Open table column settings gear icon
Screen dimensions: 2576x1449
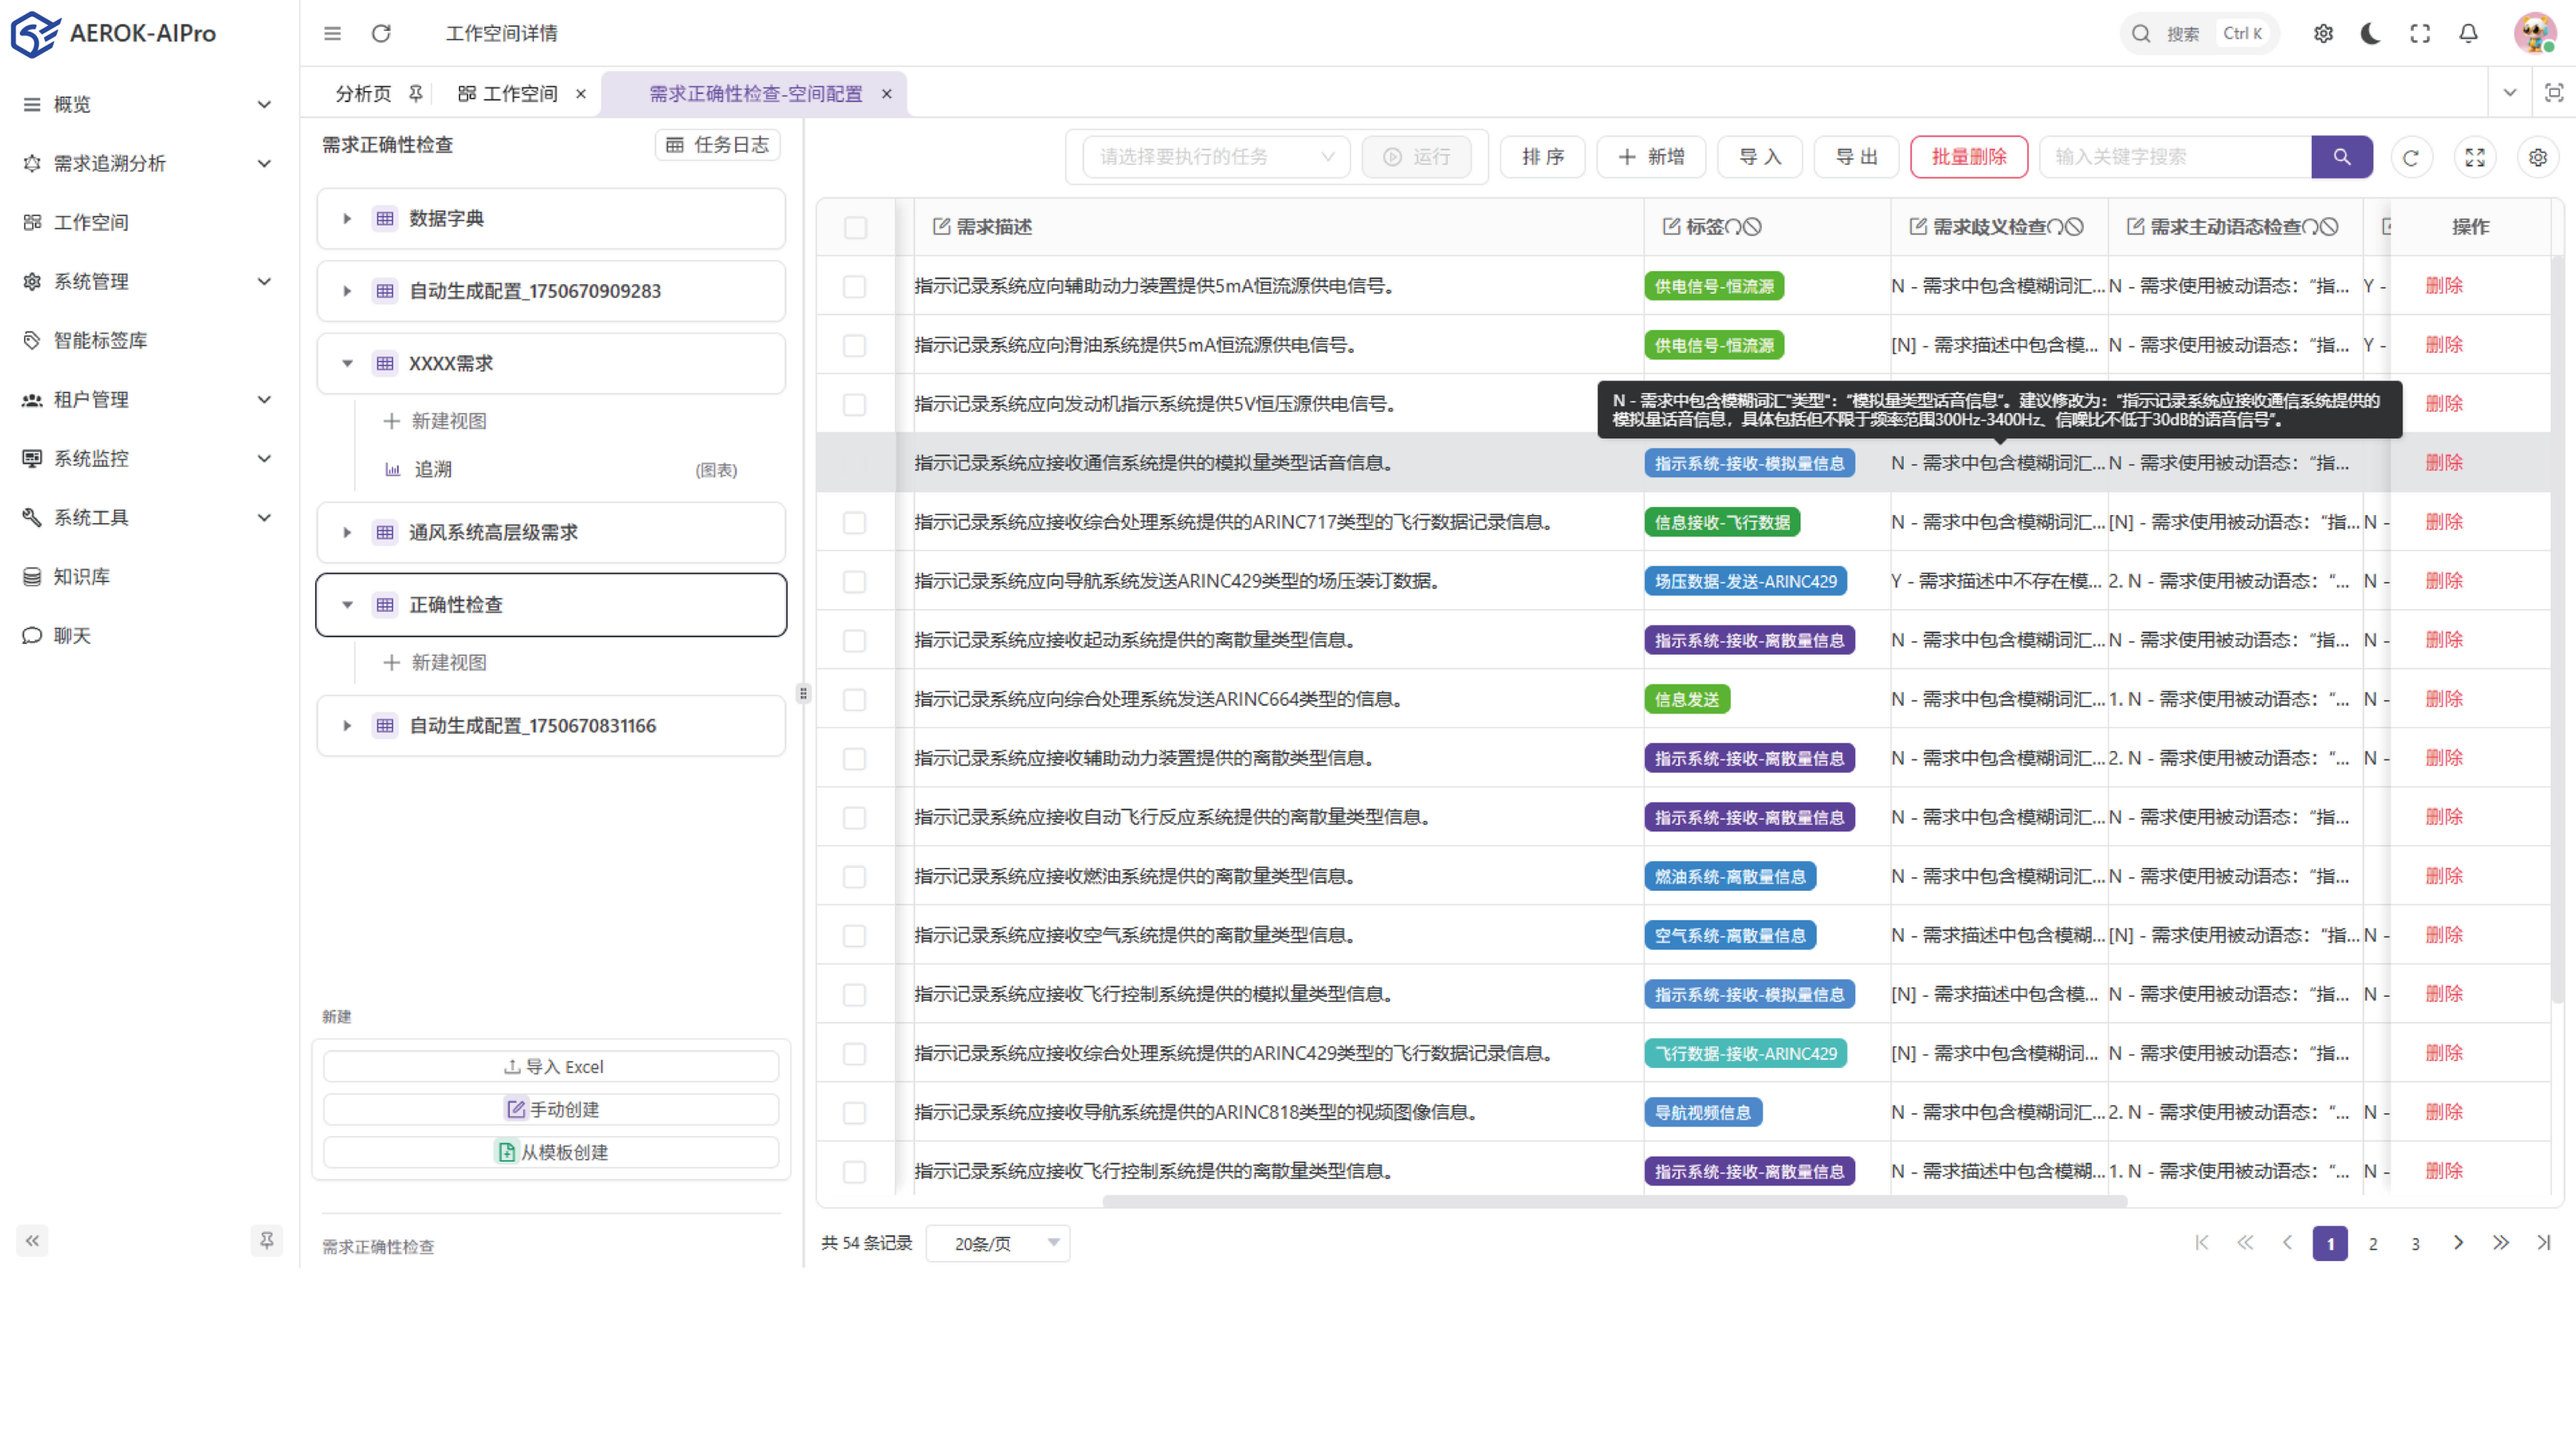point(2537,158)
